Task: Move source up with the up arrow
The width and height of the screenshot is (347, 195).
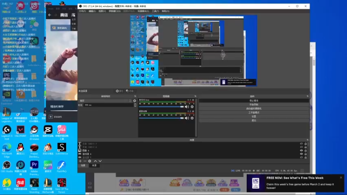Action: point(95,161)
